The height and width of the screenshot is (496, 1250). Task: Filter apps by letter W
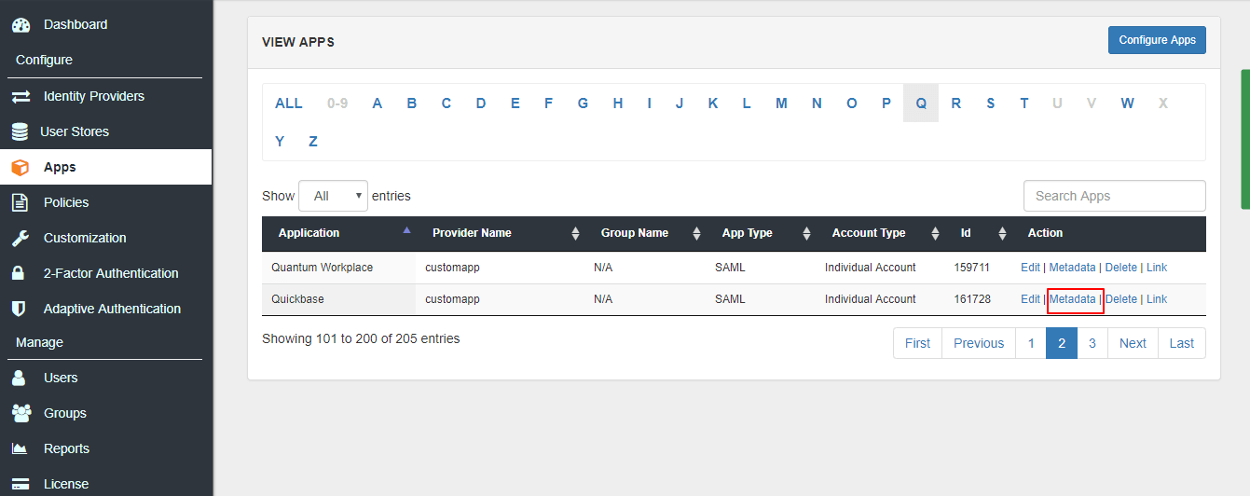tap(1128, 103)
